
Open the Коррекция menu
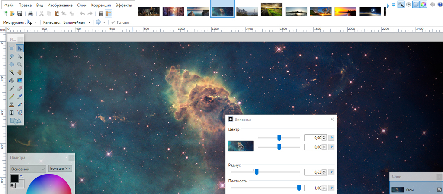101,5
